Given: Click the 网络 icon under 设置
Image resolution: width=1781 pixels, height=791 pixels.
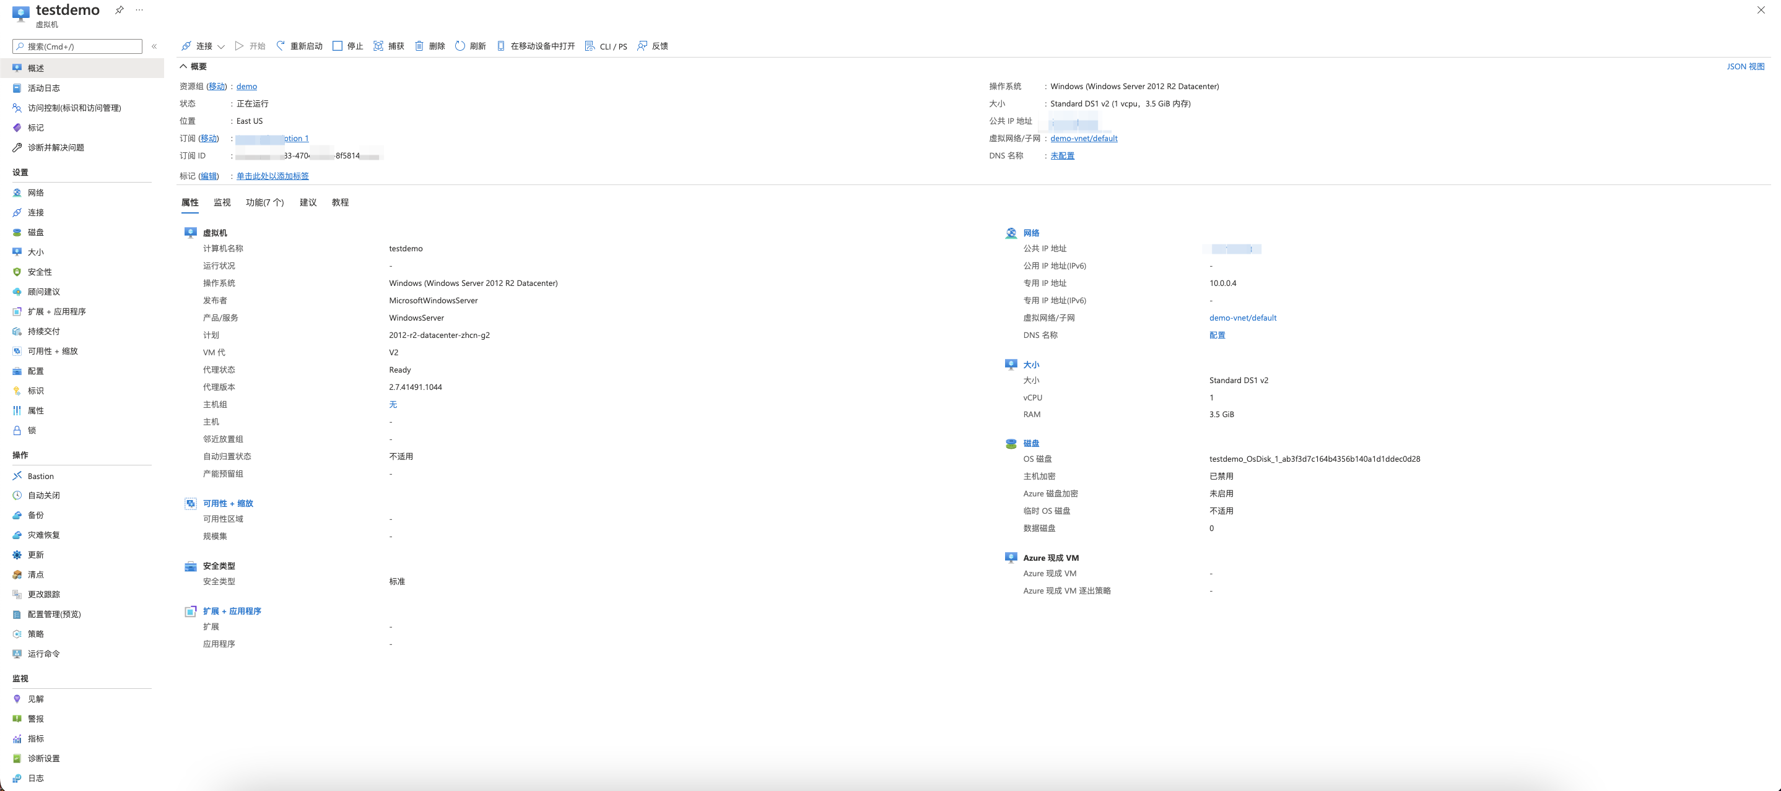Looking at the screenshot, I should [x=17, y=192].
